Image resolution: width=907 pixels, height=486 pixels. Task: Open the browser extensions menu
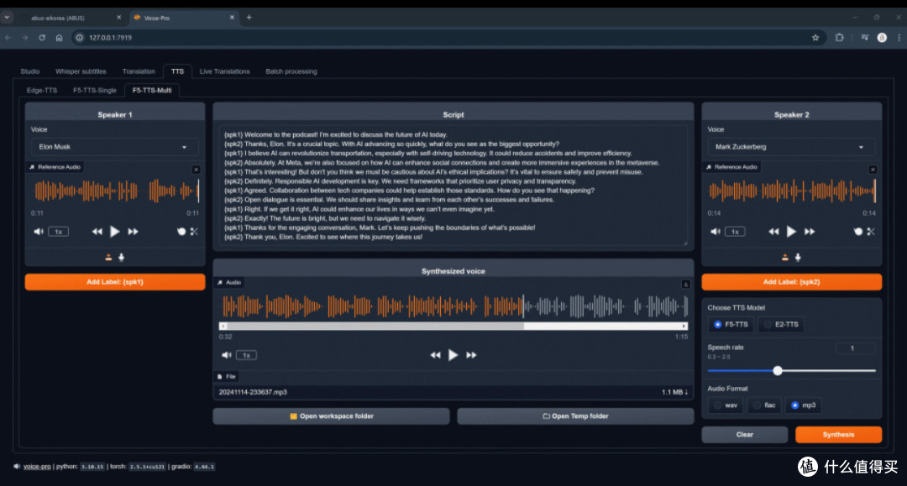coord(839,38)
